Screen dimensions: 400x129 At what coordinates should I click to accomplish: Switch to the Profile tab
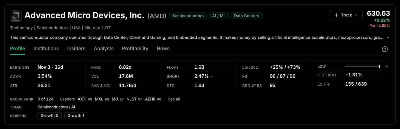pyautogui.click(x=17, y=49)
